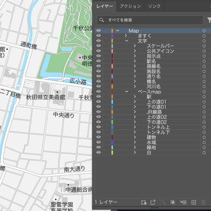Select the 通り名 layer name
The image size is (211, 211).
tap(154, 76)
